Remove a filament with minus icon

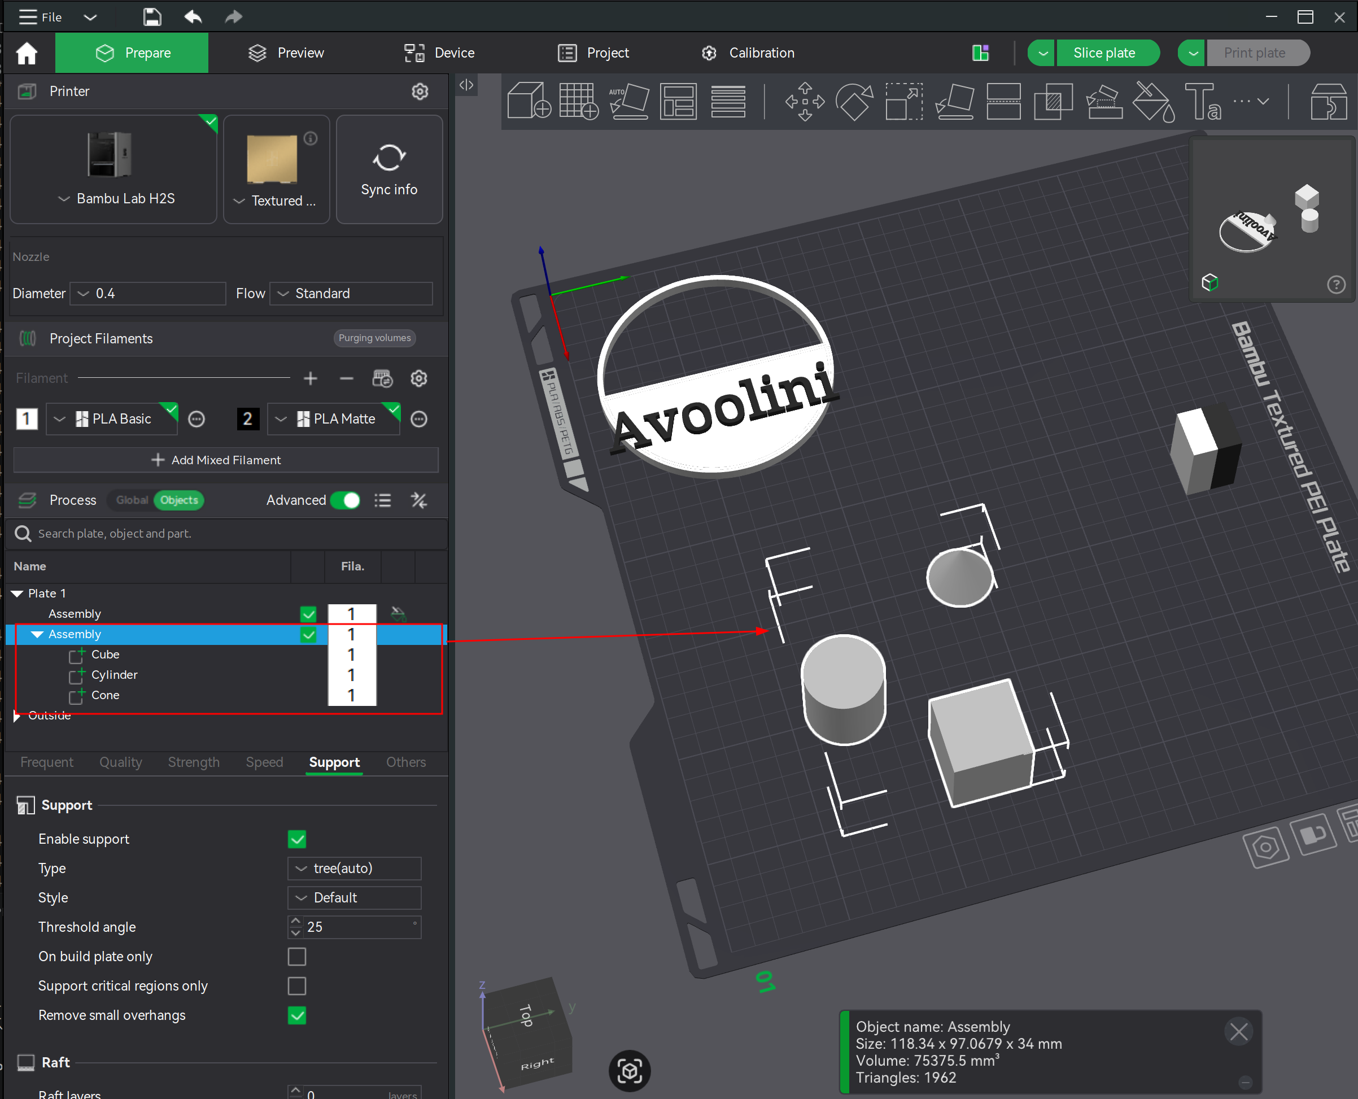pyautogui.click(x=346, y=378)
